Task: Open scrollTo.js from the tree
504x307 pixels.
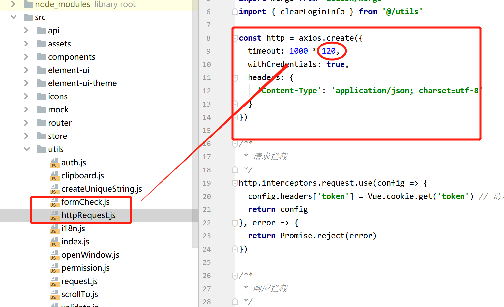Action: click(x=79, y=294)
